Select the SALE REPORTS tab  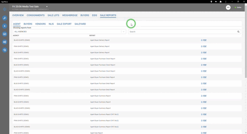pyautogui.click(x=108, y=15)
